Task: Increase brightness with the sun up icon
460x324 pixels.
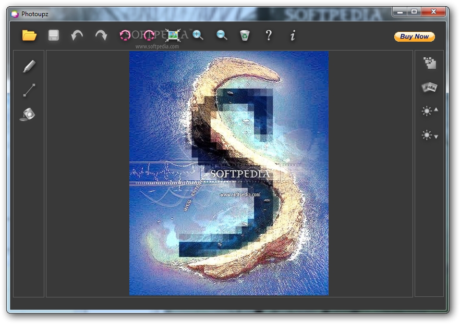Action: tap(430, 111)
